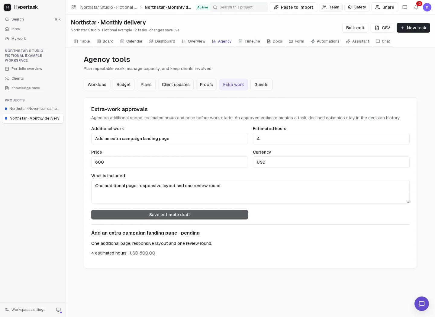Open the Team button
Image resolution: width=435 pixels, height=317 pixels.
[x=331, y=7]
